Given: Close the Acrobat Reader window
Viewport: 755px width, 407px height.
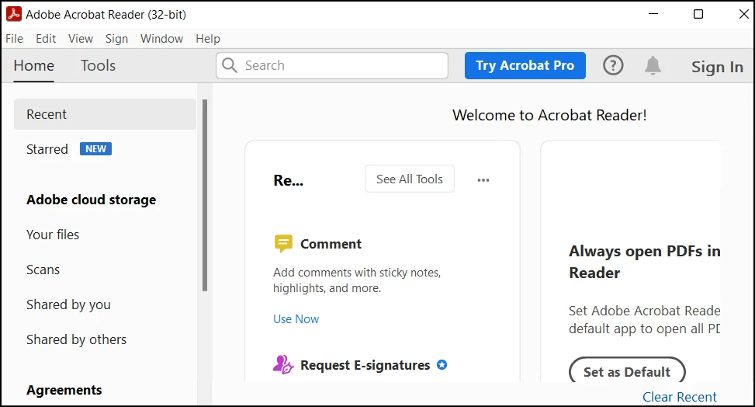Looking at the screenshot, I should click(744, 14).
